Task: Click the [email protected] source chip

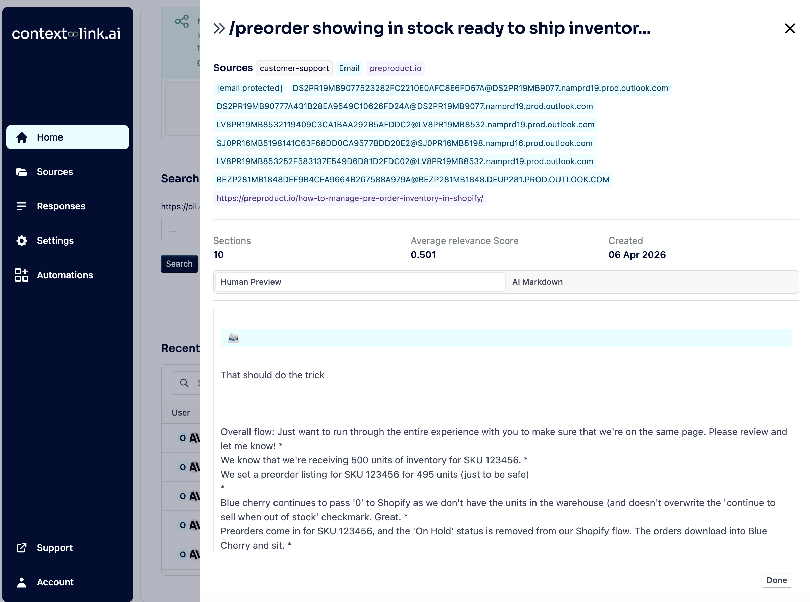Action: [249, 88]
